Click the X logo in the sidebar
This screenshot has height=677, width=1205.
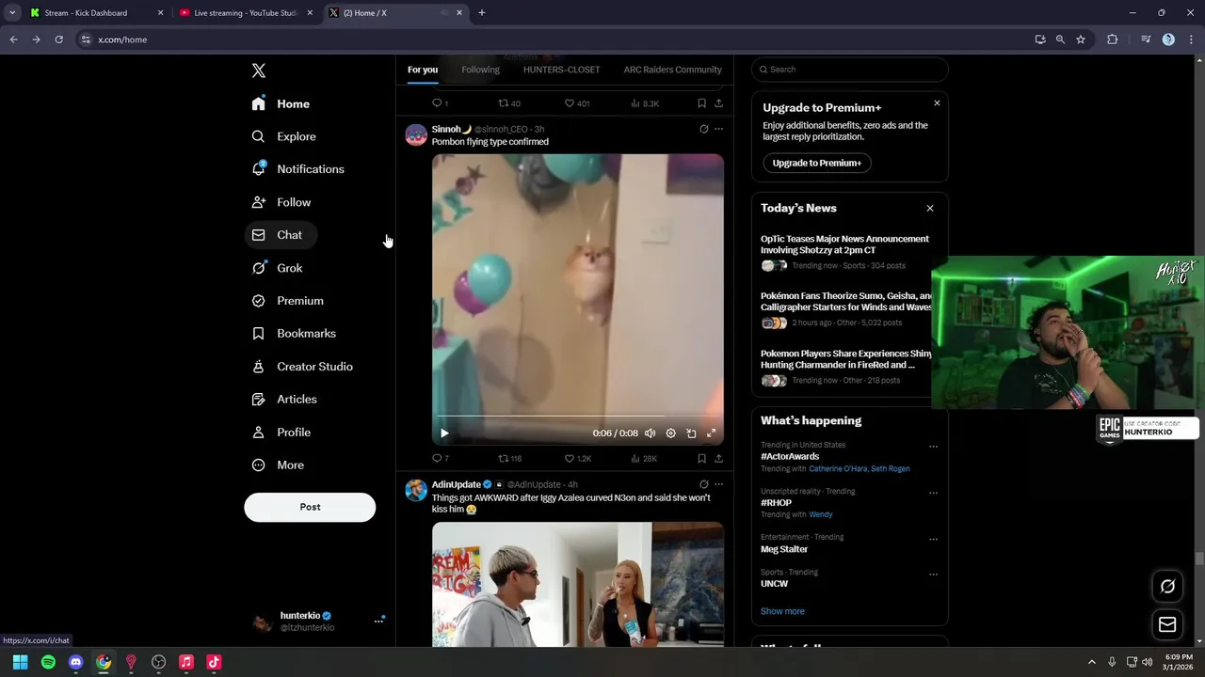[259, 71]
